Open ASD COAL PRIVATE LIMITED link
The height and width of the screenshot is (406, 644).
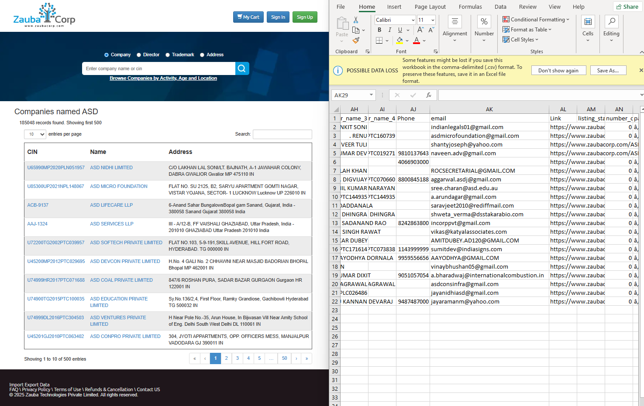pyautogui.click(x=121, y=280)
